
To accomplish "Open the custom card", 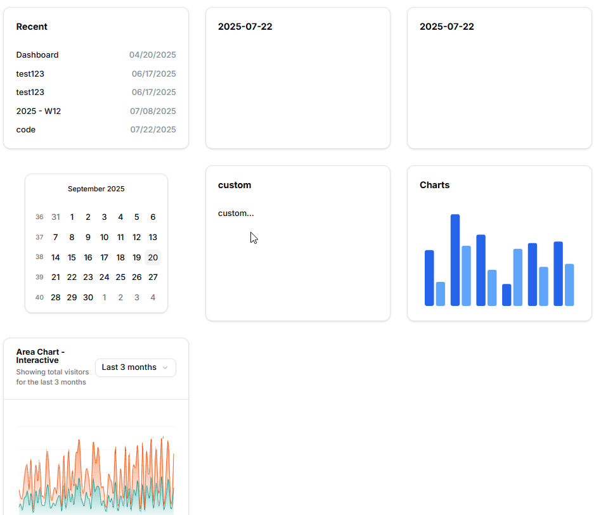I will coord(297,243).
